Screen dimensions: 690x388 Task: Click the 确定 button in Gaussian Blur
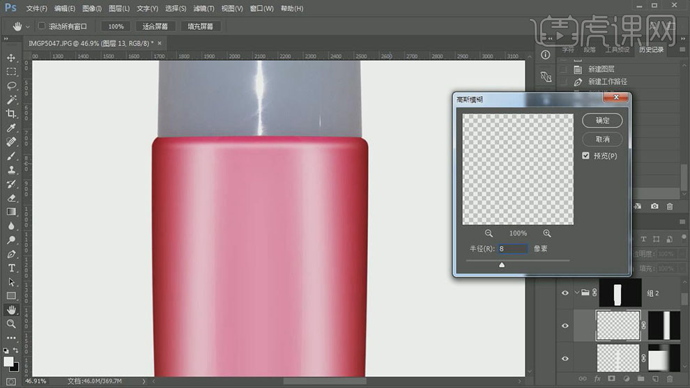tap(602, 121)
